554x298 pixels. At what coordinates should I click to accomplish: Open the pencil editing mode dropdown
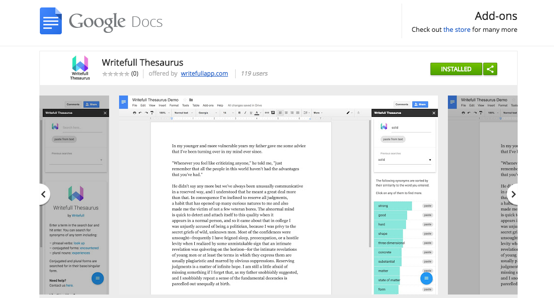pyautogui.click(x=349, y=113)
